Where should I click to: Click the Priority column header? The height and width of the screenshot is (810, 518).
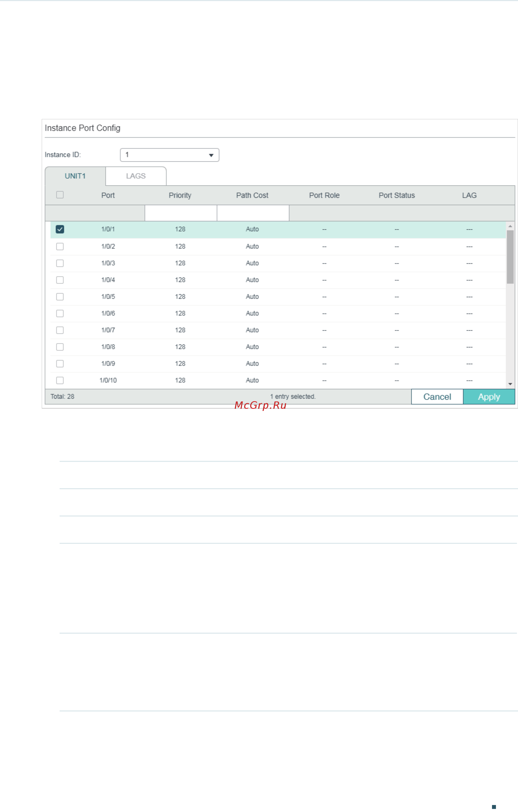[180, 195]
